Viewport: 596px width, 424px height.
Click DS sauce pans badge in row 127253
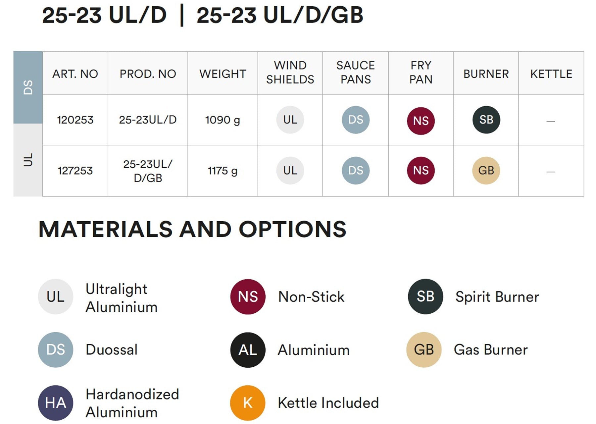(356, 170)
